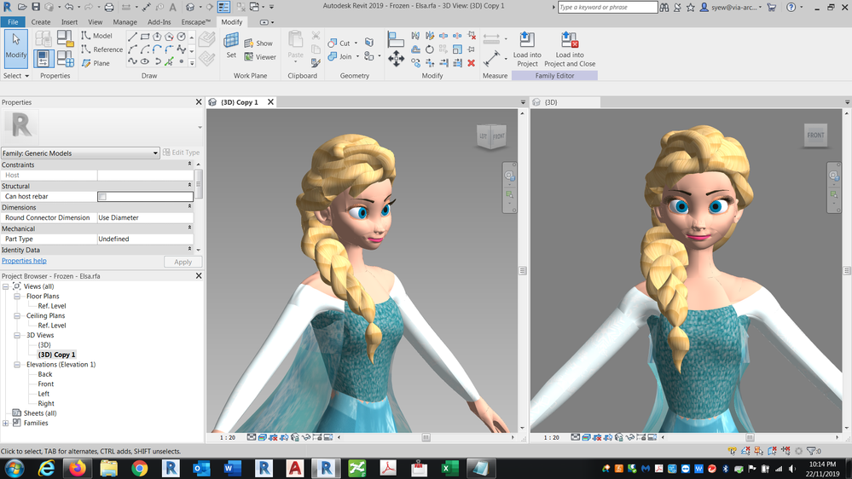Viewport: 852px width, 479px height.
Task: Open Excel from the Windows taskbar
Action: 449,468
